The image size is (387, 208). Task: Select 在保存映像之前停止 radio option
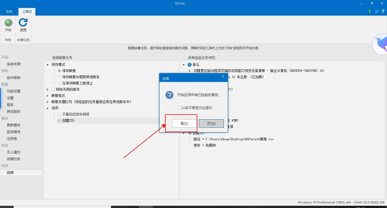59,83
